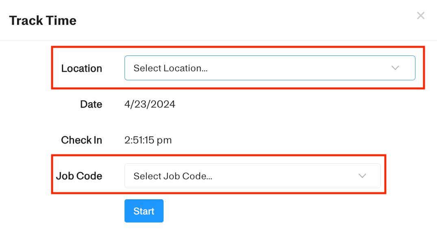Click the Date label

coord(91,104)
